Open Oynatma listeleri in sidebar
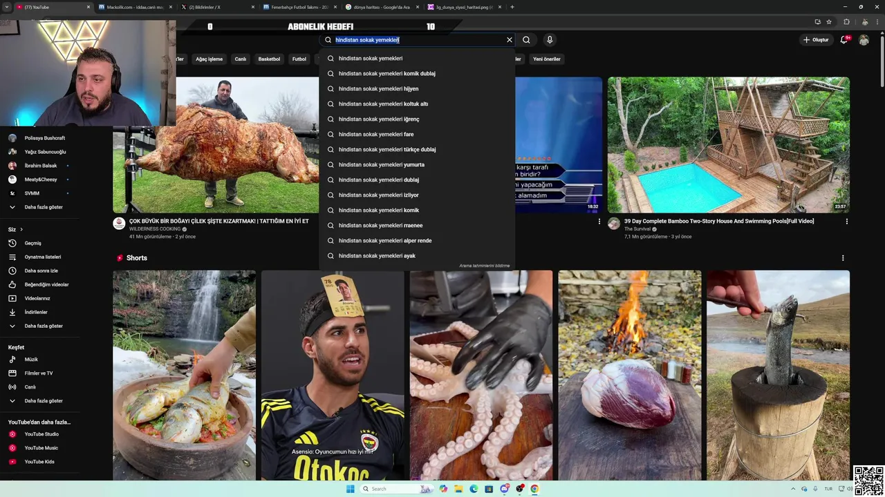The height and width of the screenshot is (497, 885). pyautogui.click(x=43, y=257)
